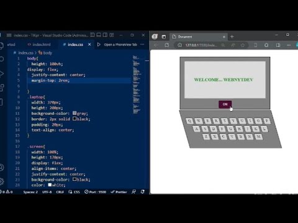Open the browser Settings and more ellipsis
This screenshot has height=223, width=298.
point(289,45)
